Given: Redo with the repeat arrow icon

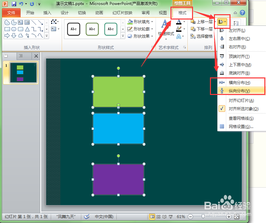Looking at the screenshot, I should pyautogui.click(x=32, y=4).
